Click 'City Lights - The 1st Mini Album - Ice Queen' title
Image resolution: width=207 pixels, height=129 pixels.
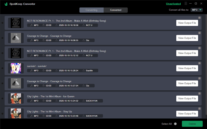[x=51, y=97]
